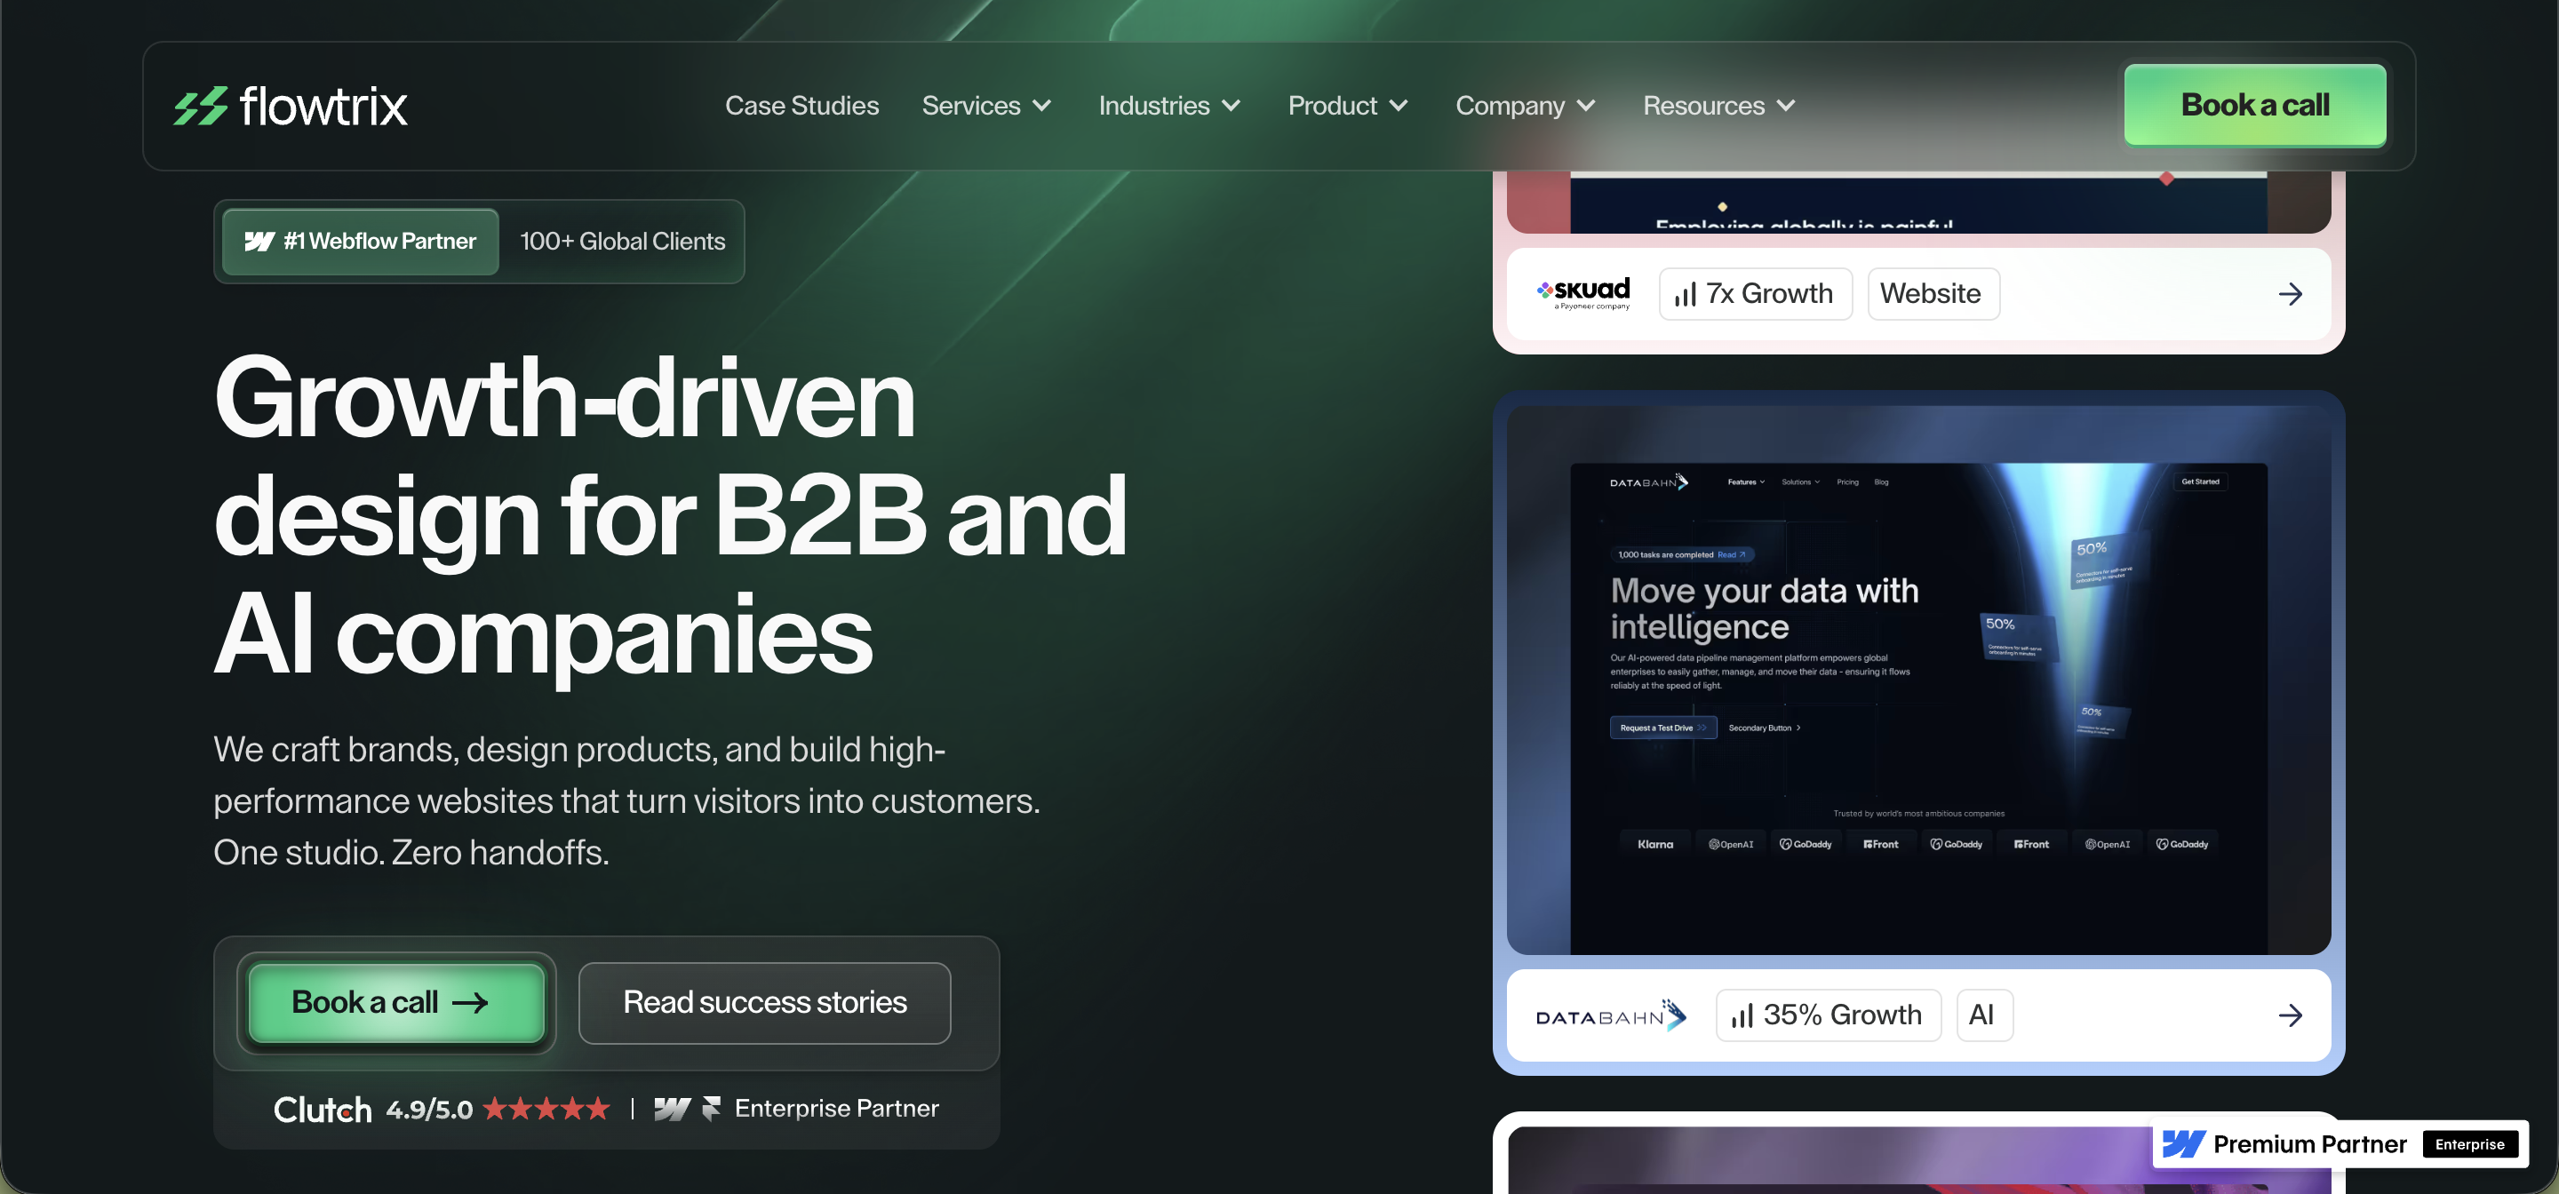The height and width of the screenshot is (1194, 2559).
Task: Click the 7x Growth tag
Action: click(1756, 294)
